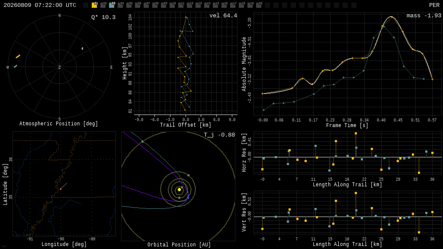The height and width of the screenshot is (249, 443).
Task: Click the yellow meteor trail in sky plot
Action: tap(18, 57)
